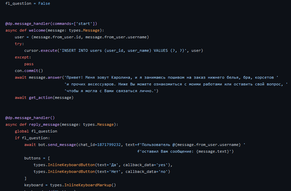This screenshot has height=191, width=291.
Task: Click the @dp.message_handler(commands=['start']) decorator
Action: 51,24
